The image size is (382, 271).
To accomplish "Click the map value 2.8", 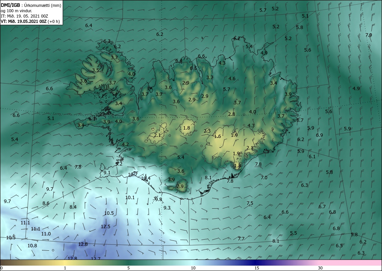I will 232,114.
